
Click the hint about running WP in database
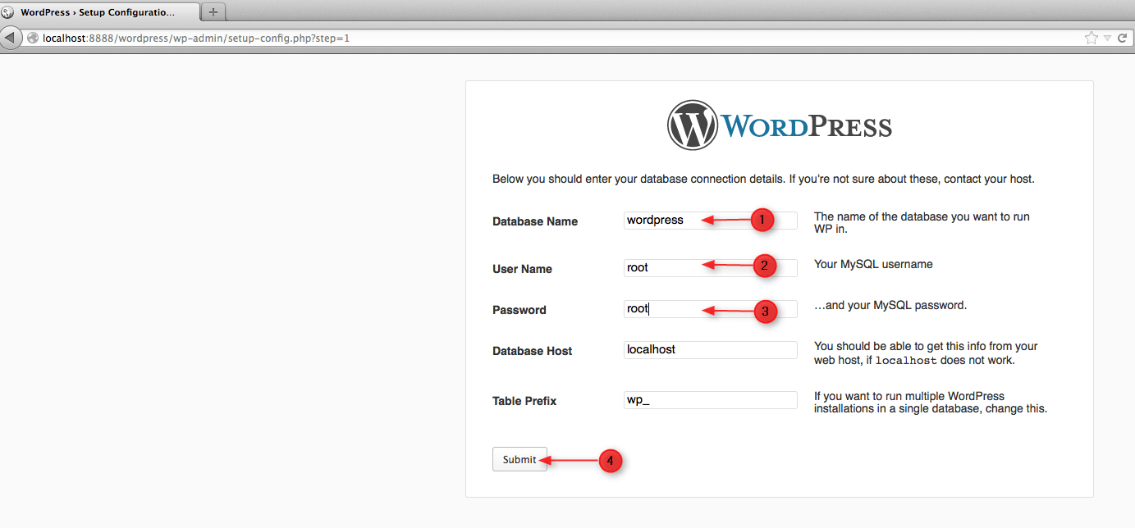(x=922, y=223)
